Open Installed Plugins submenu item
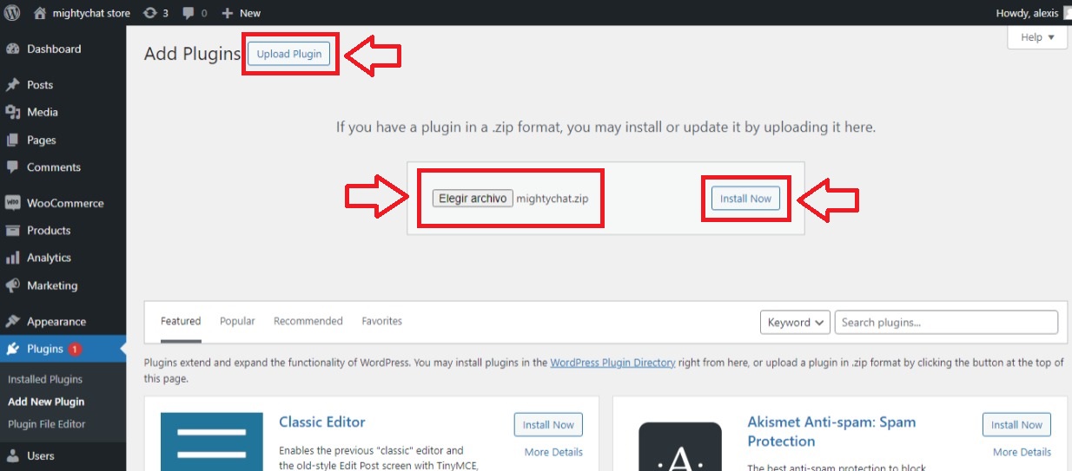This screenshot has height=471, width=1072. click(x=45, y=379)
